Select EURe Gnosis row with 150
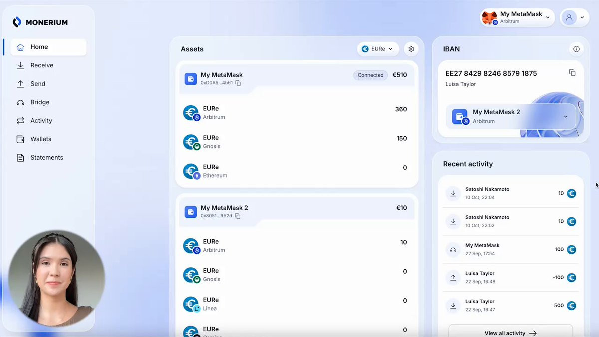Image resolution: width=599 pixels, height=337 pixels. [297, 142]
